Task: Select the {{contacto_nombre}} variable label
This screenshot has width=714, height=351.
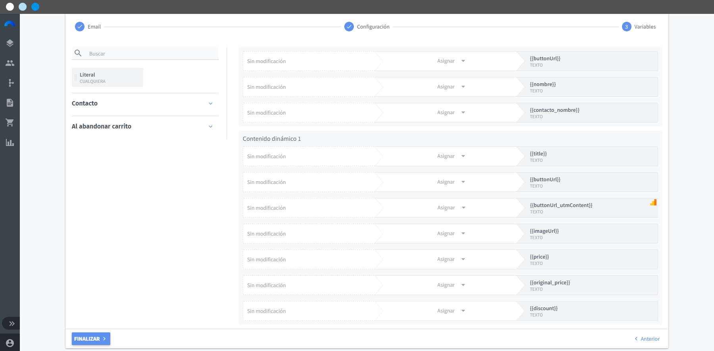Action: (x=555, y=110)
